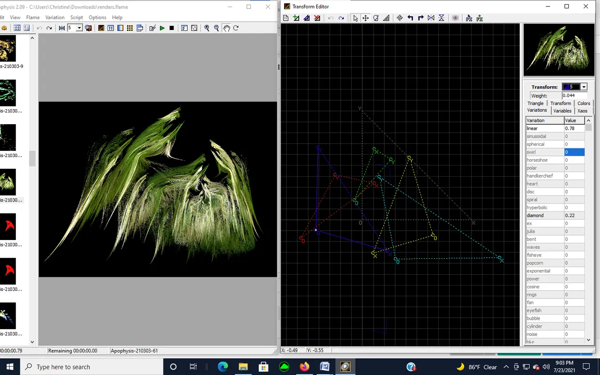Select the Variations tab
The height and width of the screenshot is (375, 600).
coord(537,110)
